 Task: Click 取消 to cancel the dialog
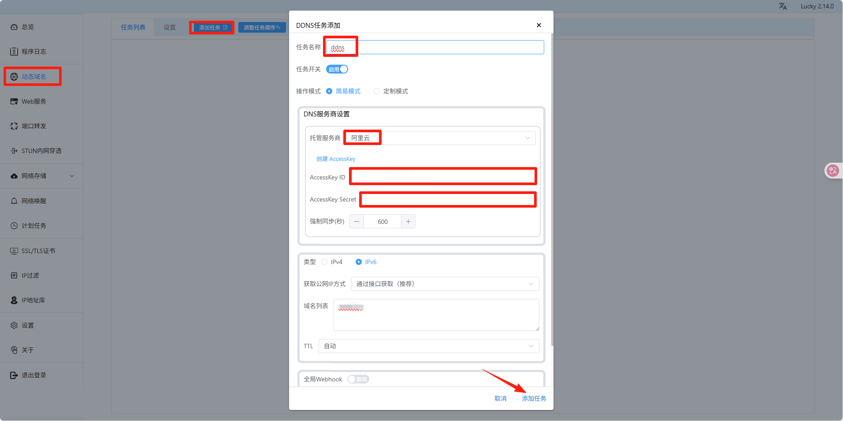pos(501,399)
